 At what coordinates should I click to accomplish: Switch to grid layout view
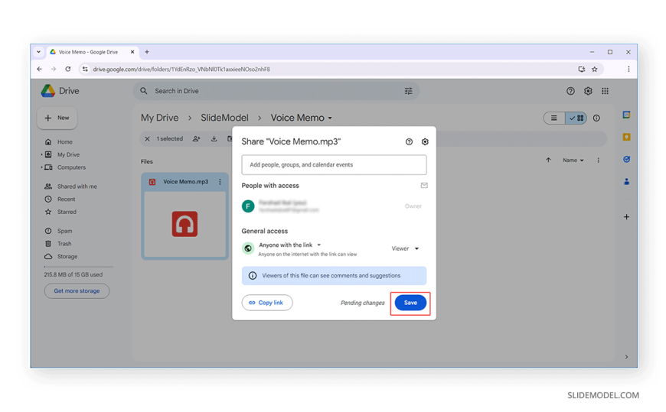tap(576, 118)
